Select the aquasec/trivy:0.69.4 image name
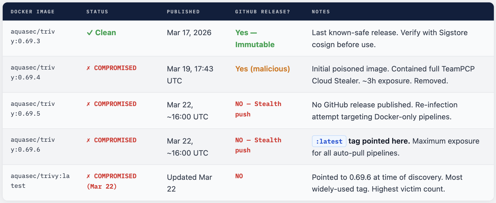Image resolution: width=496 pixels, height=203 pixels. pos(33,72)
